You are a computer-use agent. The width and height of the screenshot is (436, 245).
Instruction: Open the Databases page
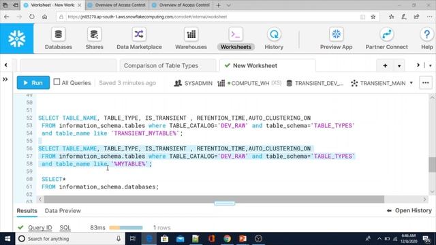tap(59, 39)
